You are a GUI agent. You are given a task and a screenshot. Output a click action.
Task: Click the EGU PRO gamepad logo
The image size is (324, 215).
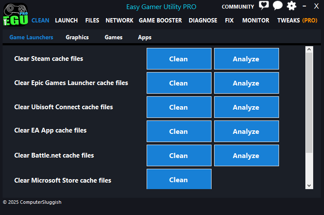15,14
